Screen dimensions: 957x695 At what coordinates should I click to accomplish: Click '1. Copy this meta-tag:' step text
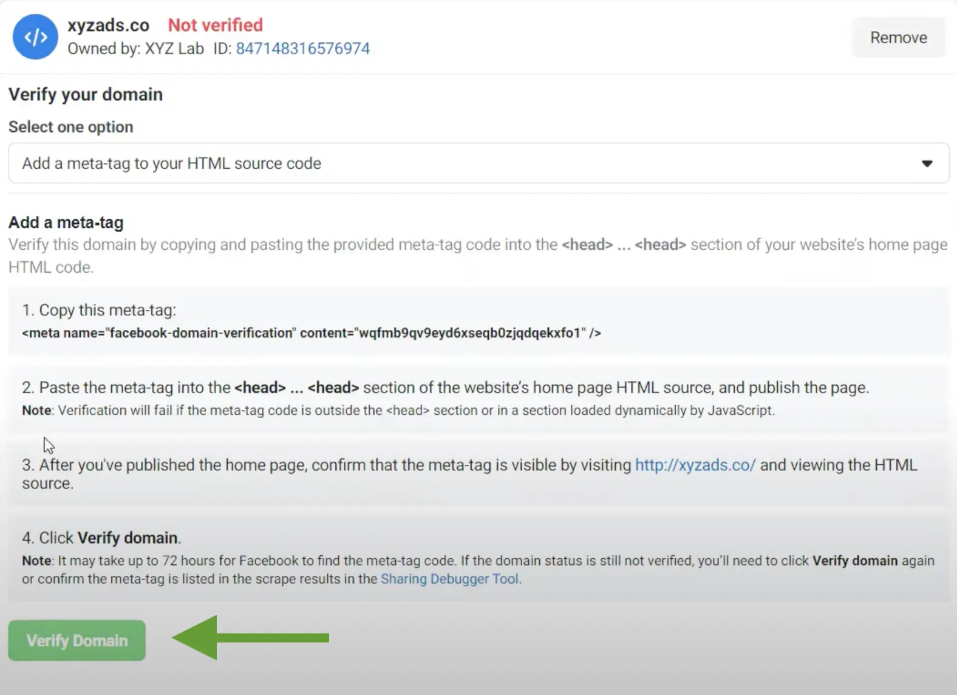click(x=99, y=310)
